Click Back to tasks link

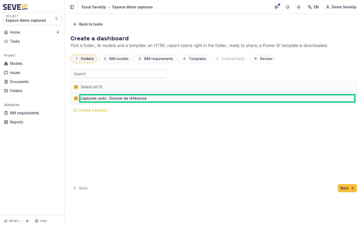pos(88,24)
